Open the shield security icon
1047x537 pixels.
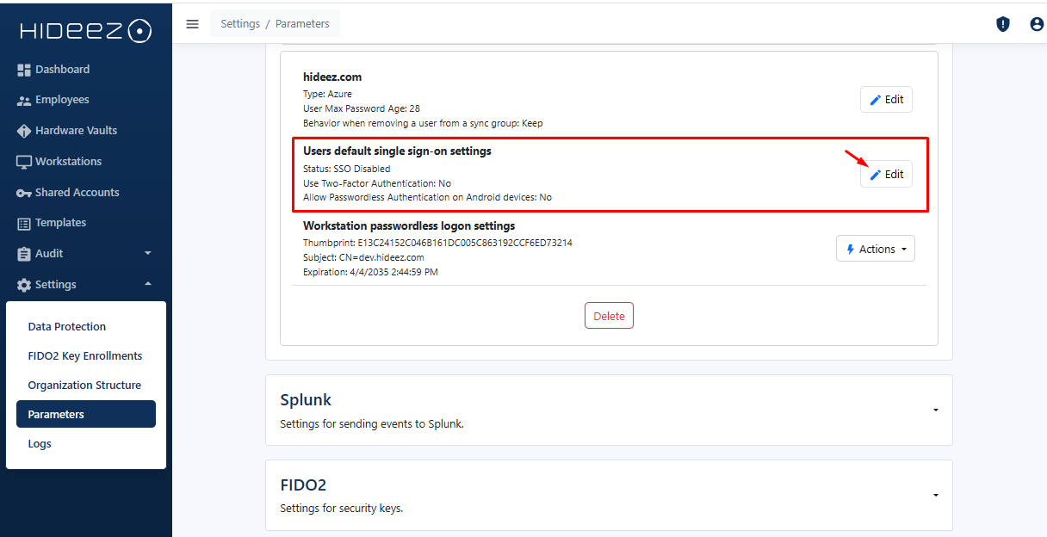(x=1003, y=25)
